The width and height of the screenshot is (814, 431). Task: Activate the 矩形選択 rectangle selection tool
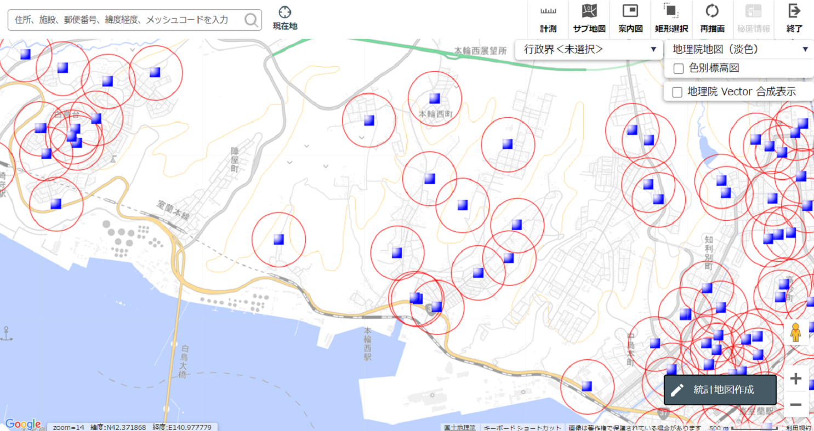click(671, 11)
